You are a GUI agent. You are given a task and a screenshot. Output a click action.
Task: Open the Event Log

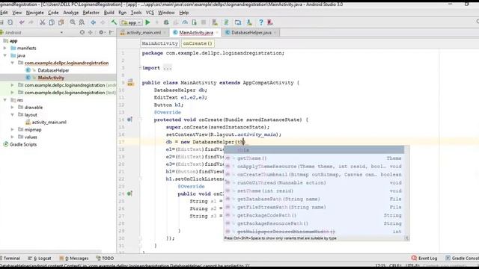(x=424, y=259)
